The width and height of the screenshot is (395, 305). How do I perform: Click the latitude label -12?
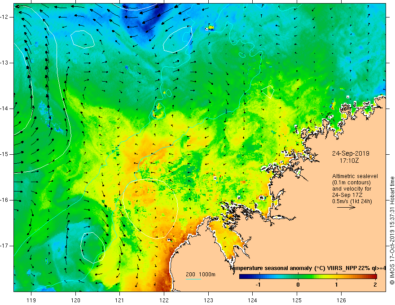pos(5,17)
